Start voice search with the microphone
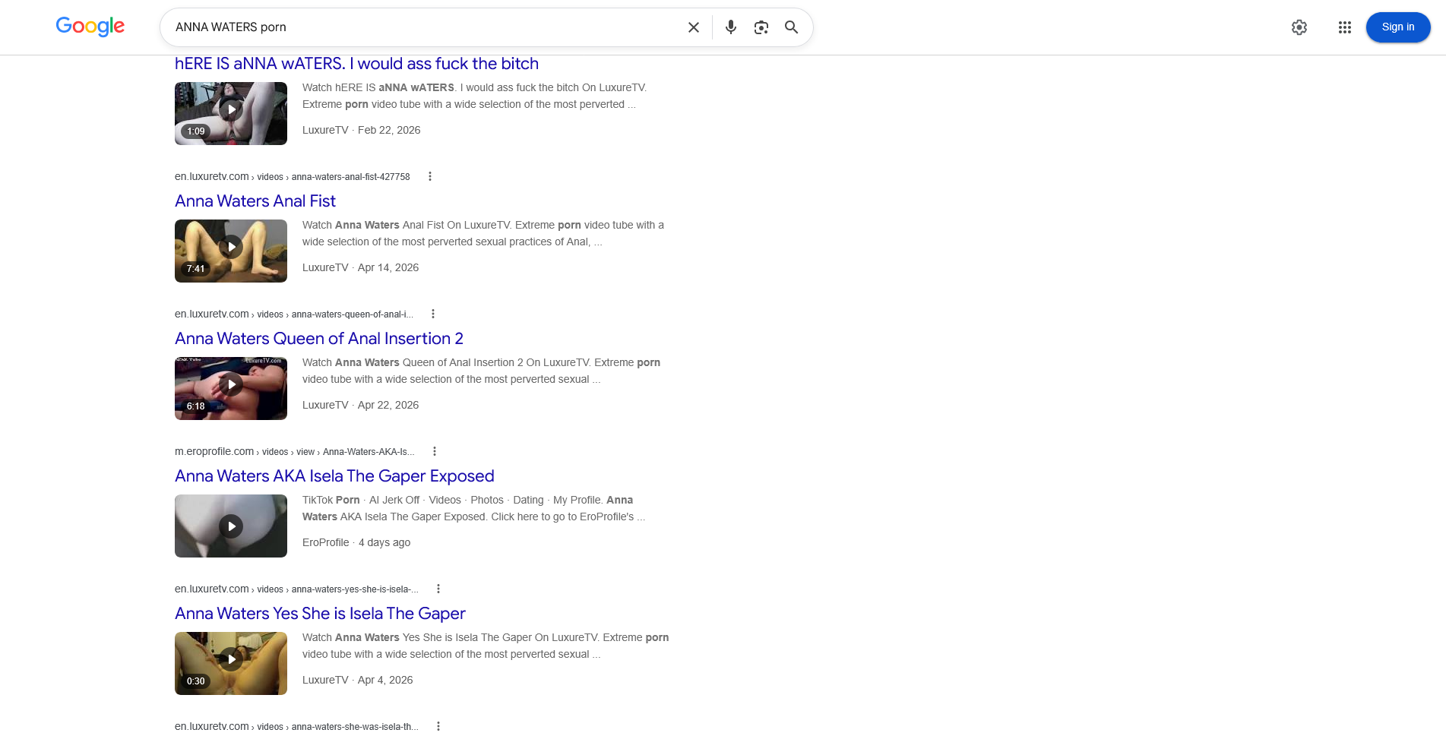 click(x=731, y=27)
